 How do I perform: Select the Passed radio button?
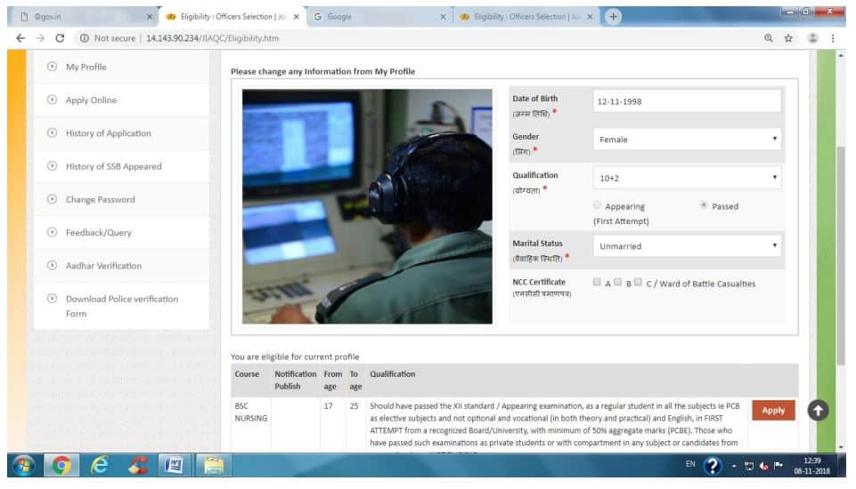[x=704, y=205]
